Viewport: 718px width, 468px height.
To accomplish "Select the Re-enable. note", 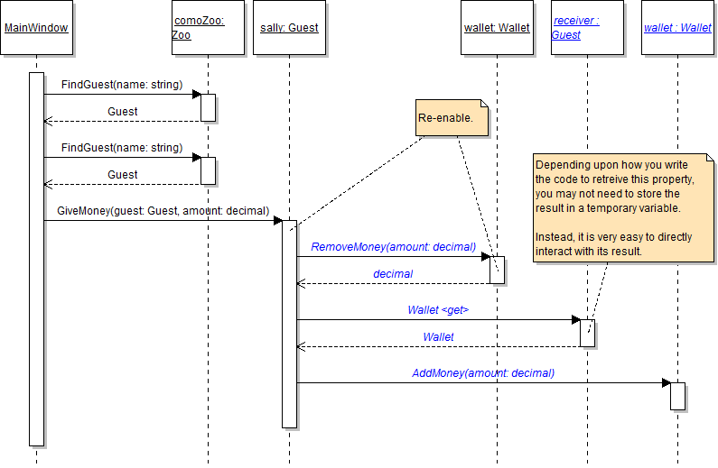I will (450, 118).
